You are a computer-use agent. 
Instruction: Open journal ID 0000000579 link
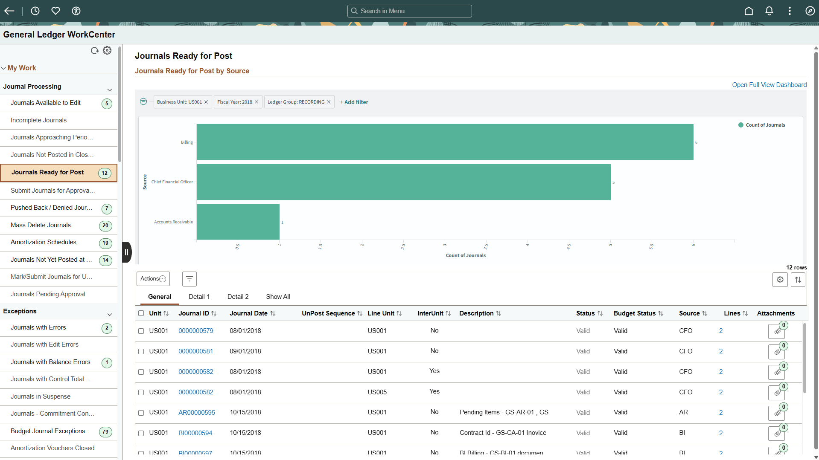coord(195,331)
